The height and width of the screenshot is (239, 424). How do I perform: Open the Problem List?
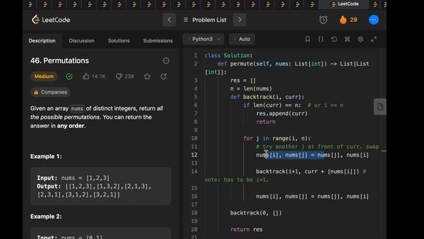click(205, 20)
